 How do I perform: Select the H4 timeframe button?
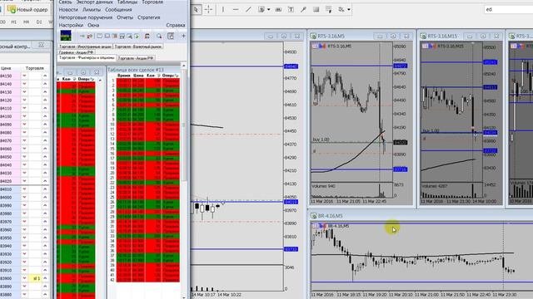pos(26,22)
